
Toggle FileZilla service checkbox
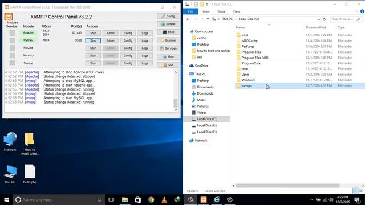[x=12, y=48]
